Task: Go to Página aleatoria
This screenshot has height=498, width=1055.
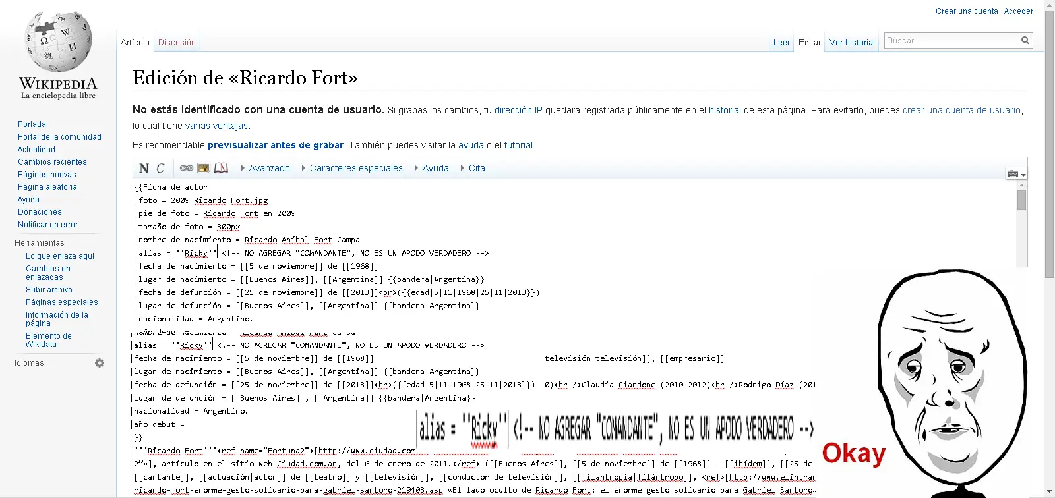Action: pyautogui.click(x=47, y=187)
